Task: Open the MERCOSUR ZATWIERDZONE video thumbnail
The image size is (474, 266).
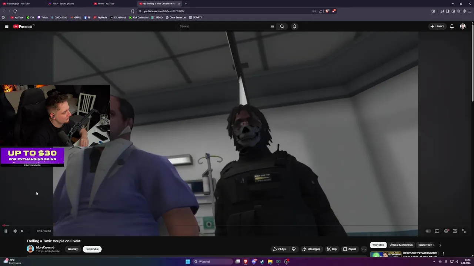Action: [x=385, y=255]
